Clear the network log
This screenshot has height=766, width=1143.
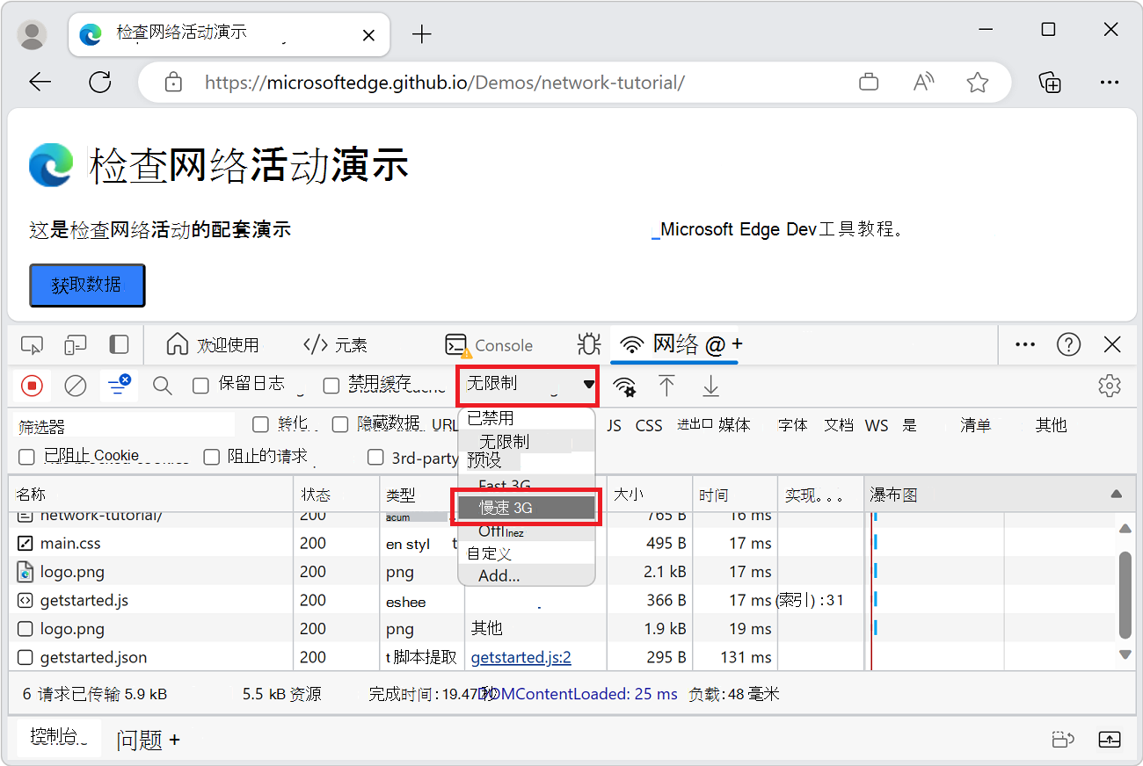coord(76,385)
